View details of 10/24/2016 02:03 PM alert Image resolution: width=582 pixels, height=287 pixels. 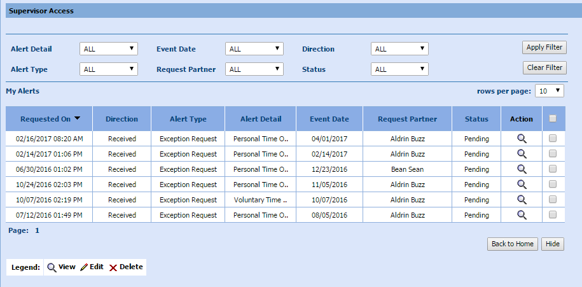pyautogui.click(x=522, y=184)
